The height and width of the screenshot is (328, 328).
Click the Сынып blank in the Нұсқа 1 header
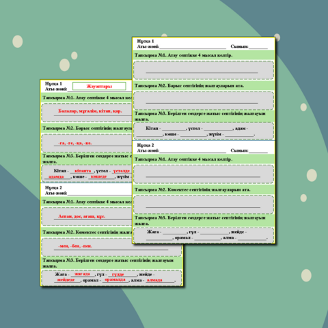click(x=258, y=49)
